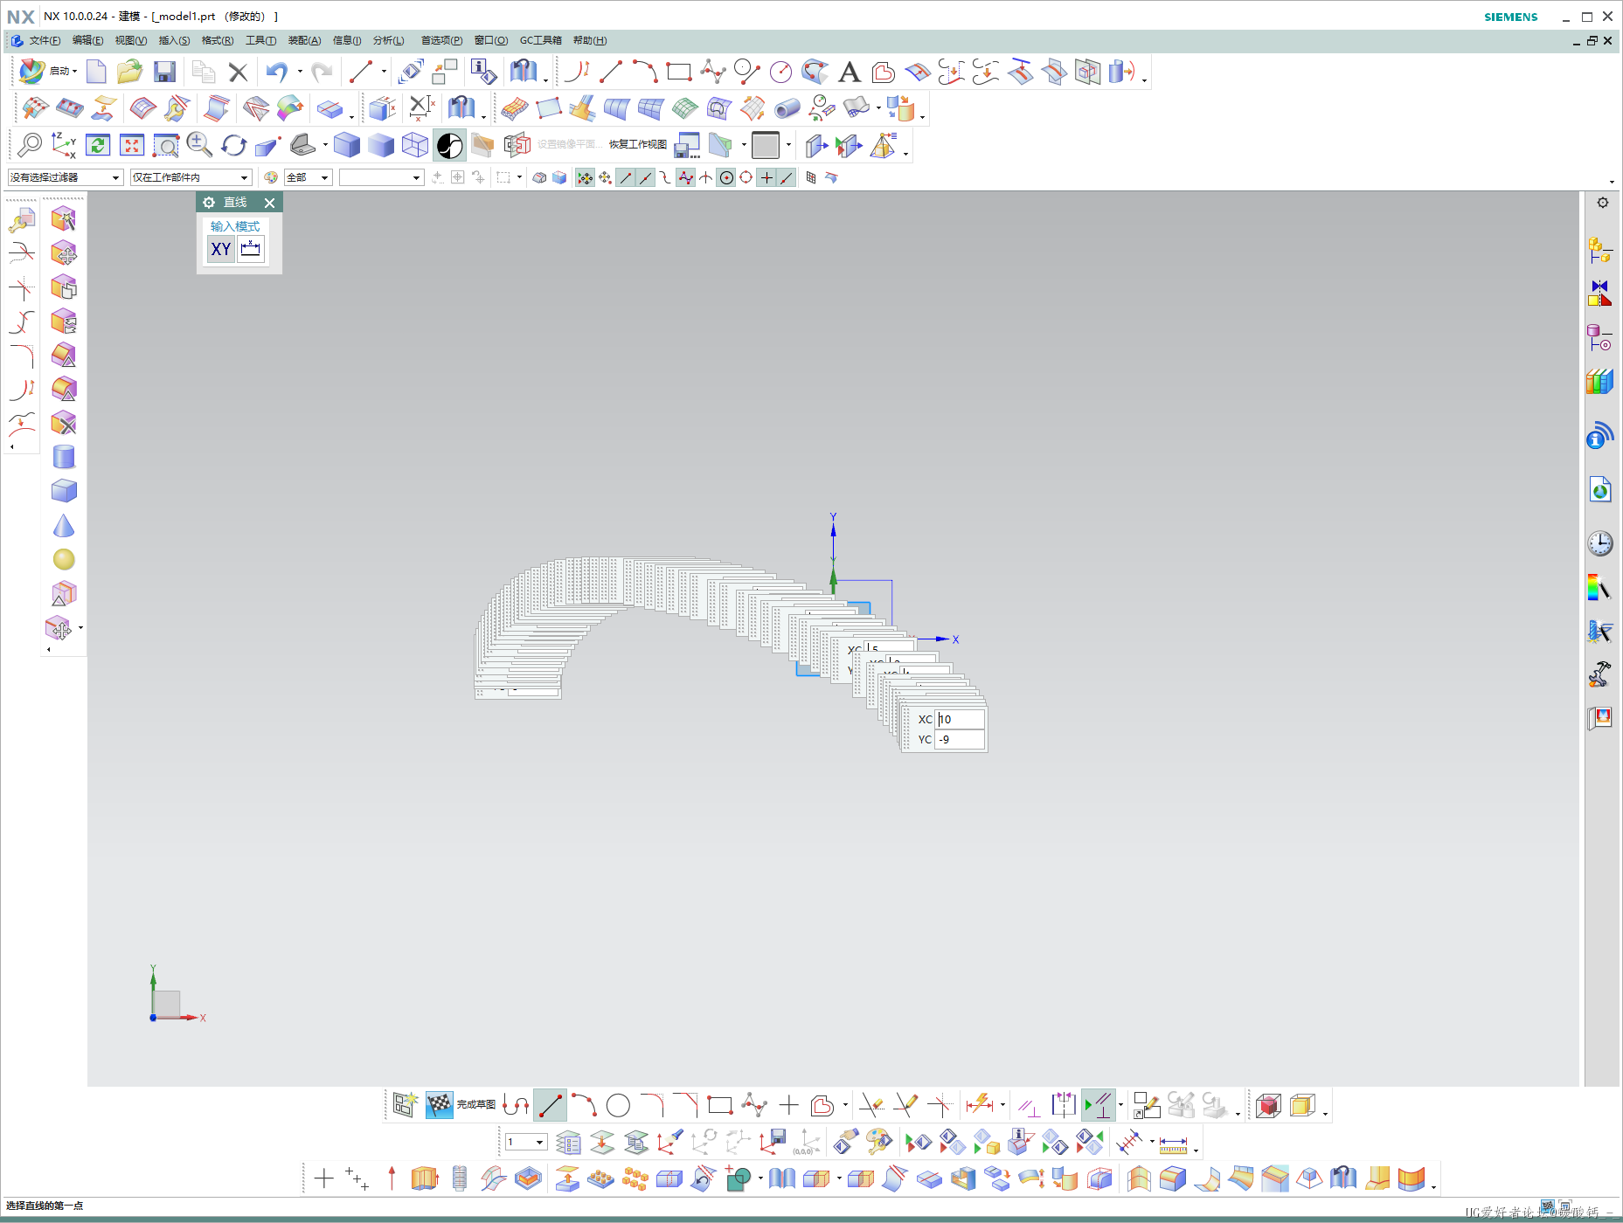This screenshot has width=1623, height=1223.
Task: Switch to static wireframe rendering
Action: [415, 144]
